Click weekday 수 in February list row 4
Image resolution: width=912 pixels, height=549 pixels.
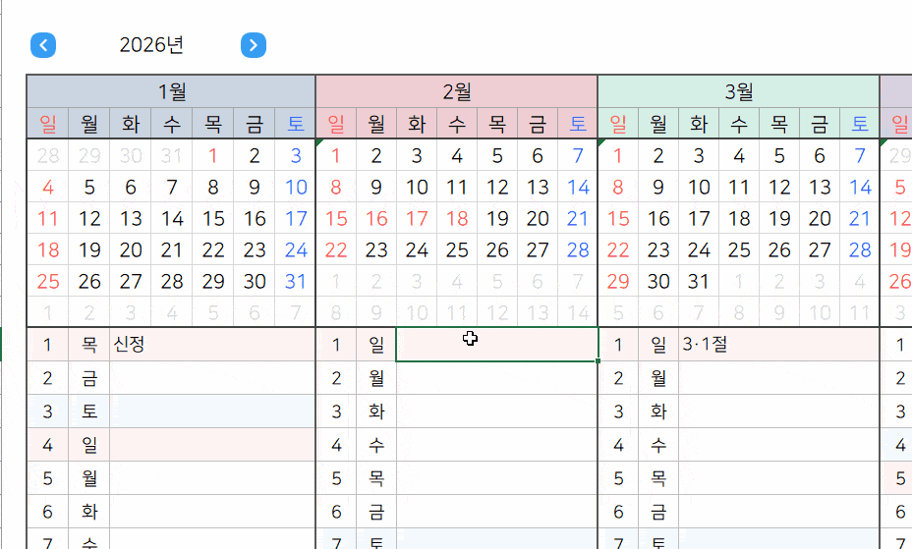tap(376, 445)
